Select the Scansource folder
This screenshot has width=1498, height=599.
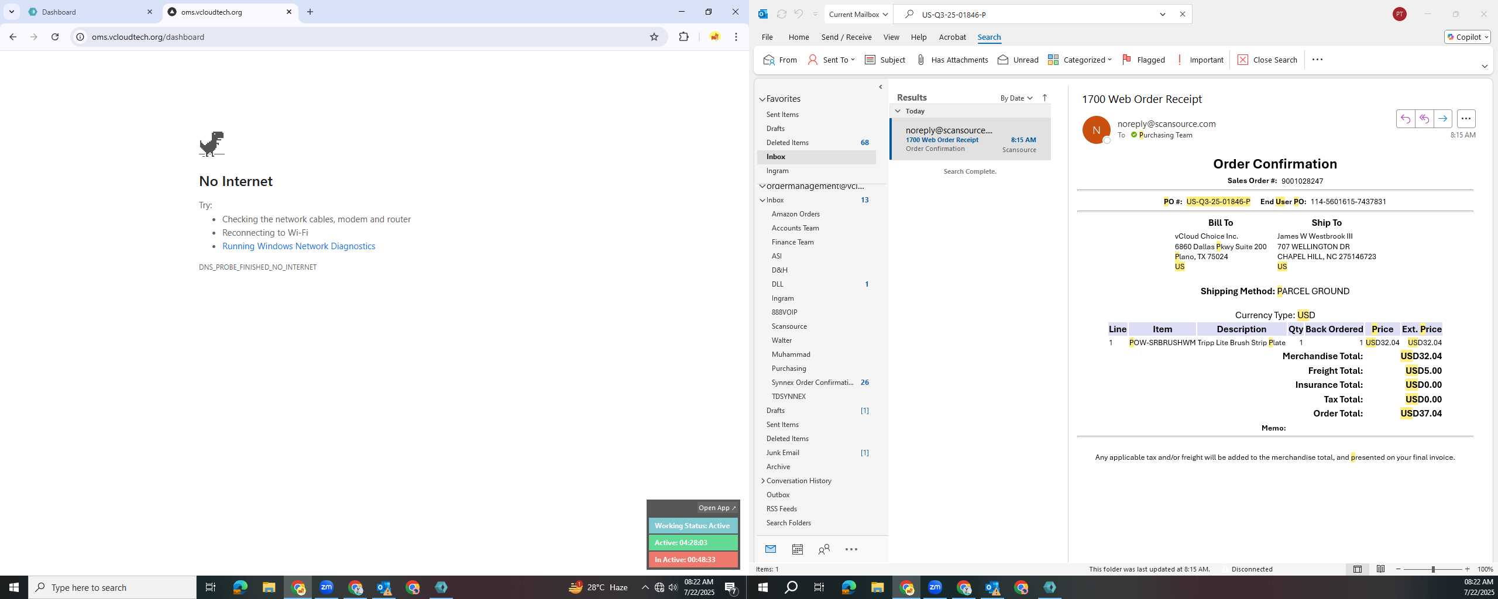(x=789, y=326)
